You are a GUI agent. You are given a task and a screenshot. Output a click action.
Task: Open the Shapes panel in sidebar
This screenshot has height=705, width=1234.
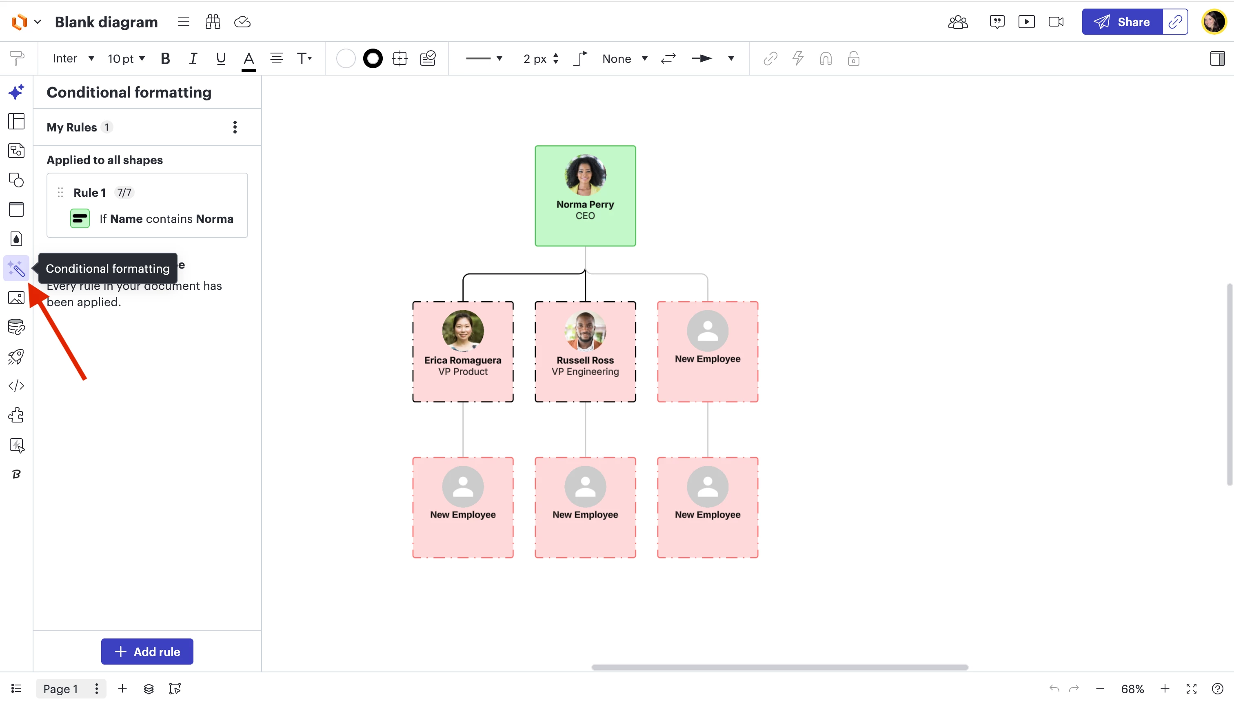coord(16,180)
